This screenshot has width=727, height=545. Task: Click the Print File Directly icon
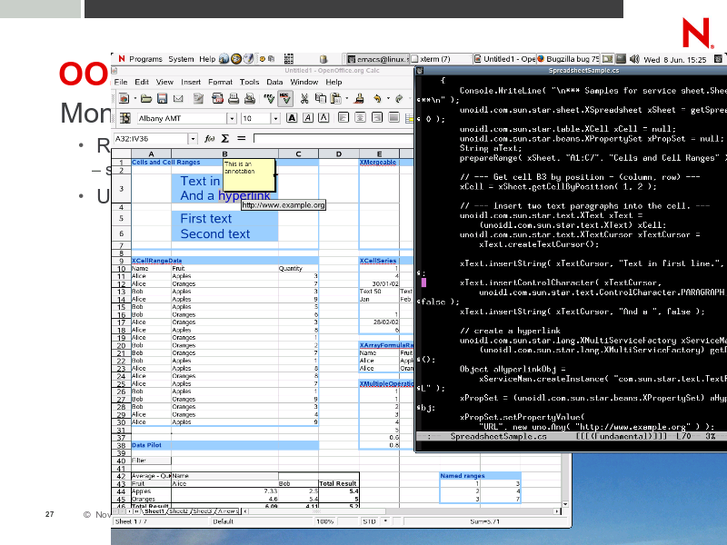pyautogui.click(x=234, y=98)
